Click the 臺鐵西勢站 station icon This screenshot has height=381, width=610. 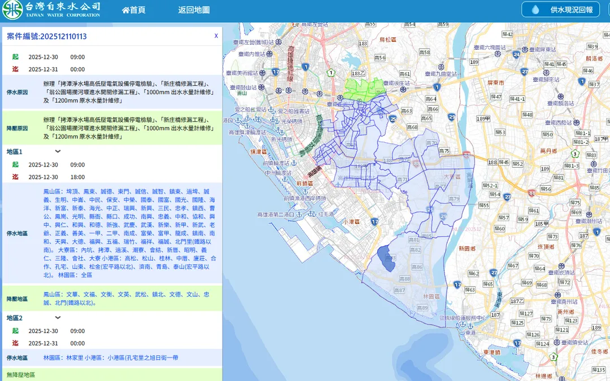tap(576, 122)
